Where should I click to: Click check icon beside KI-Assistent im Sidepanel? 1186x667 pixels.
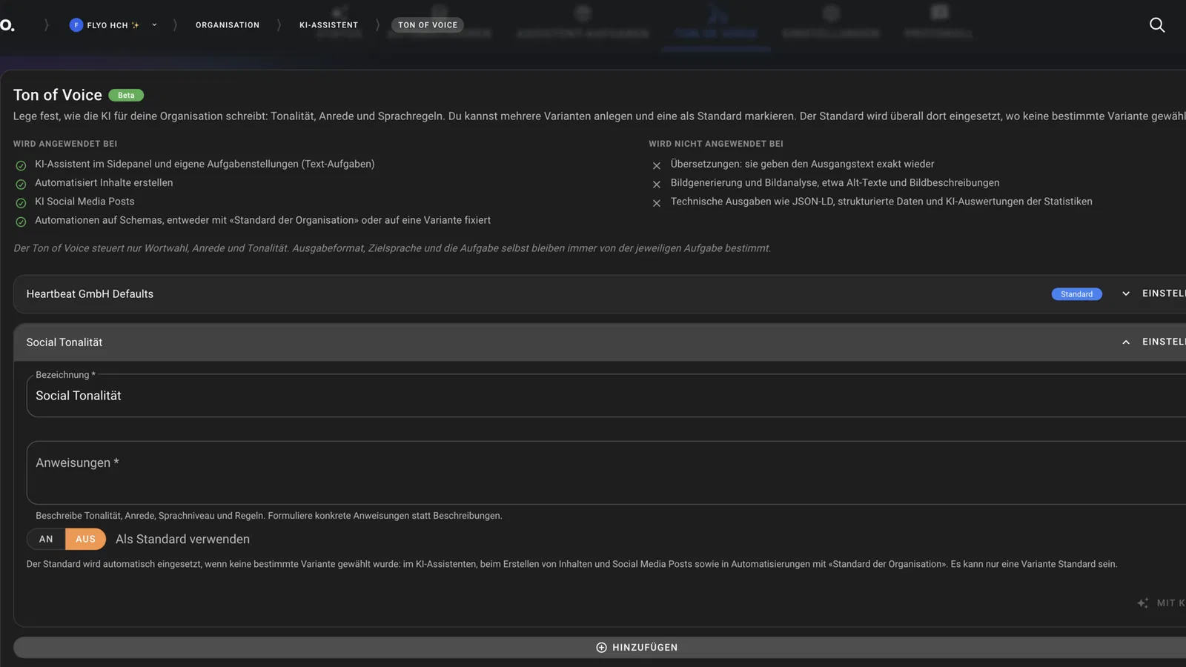point(21,165)
